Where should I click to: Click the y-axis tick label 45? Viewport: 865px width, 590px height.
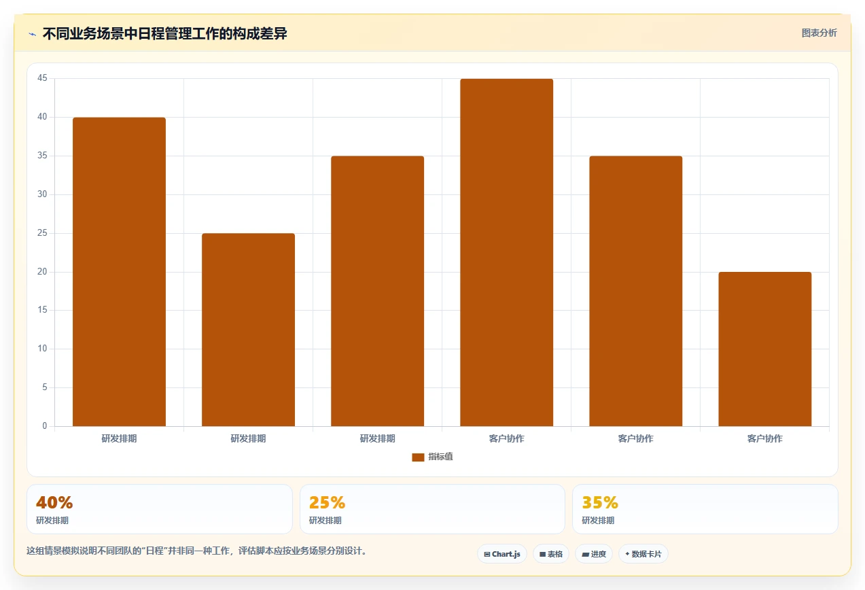(42, 78)
